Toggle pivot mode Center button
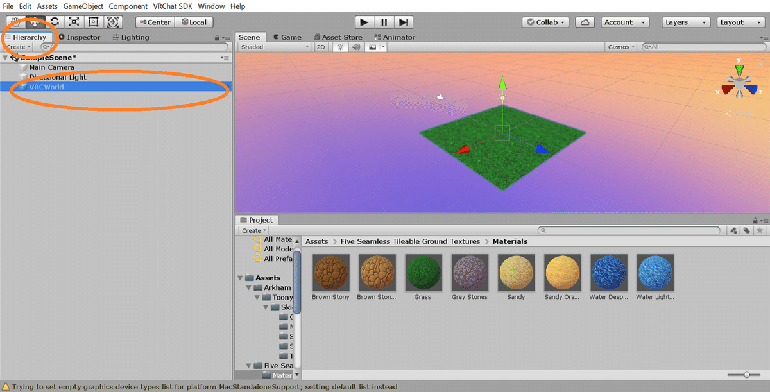 point(154,22)
